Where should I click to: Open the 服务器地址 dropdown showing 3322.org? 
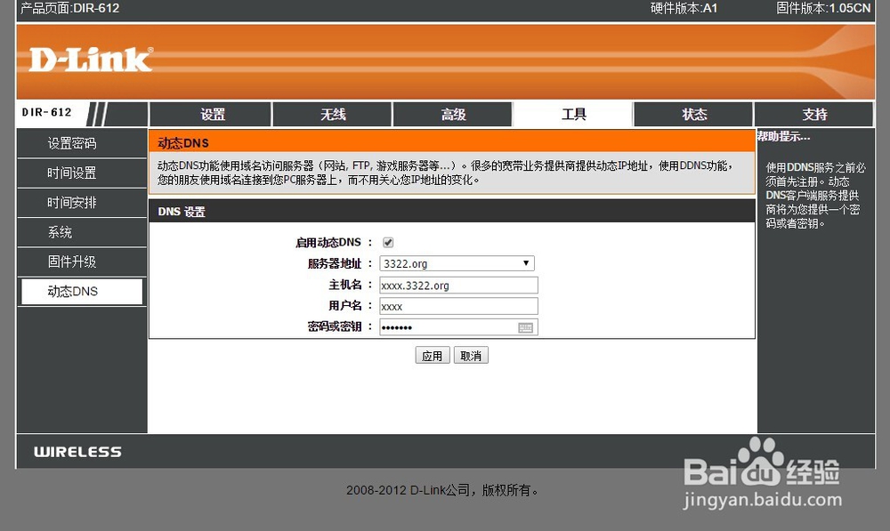(x=457, y=263)
